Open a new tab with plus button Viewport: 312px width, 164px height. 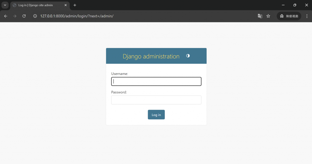pos(75,5)
